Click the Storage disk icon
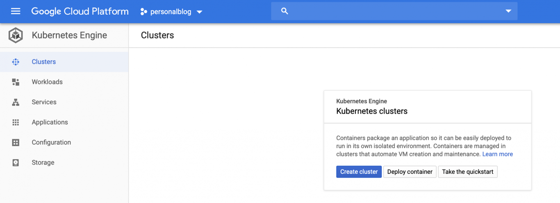Viewport: 560px width, 203px height. [x=16, y=162]
